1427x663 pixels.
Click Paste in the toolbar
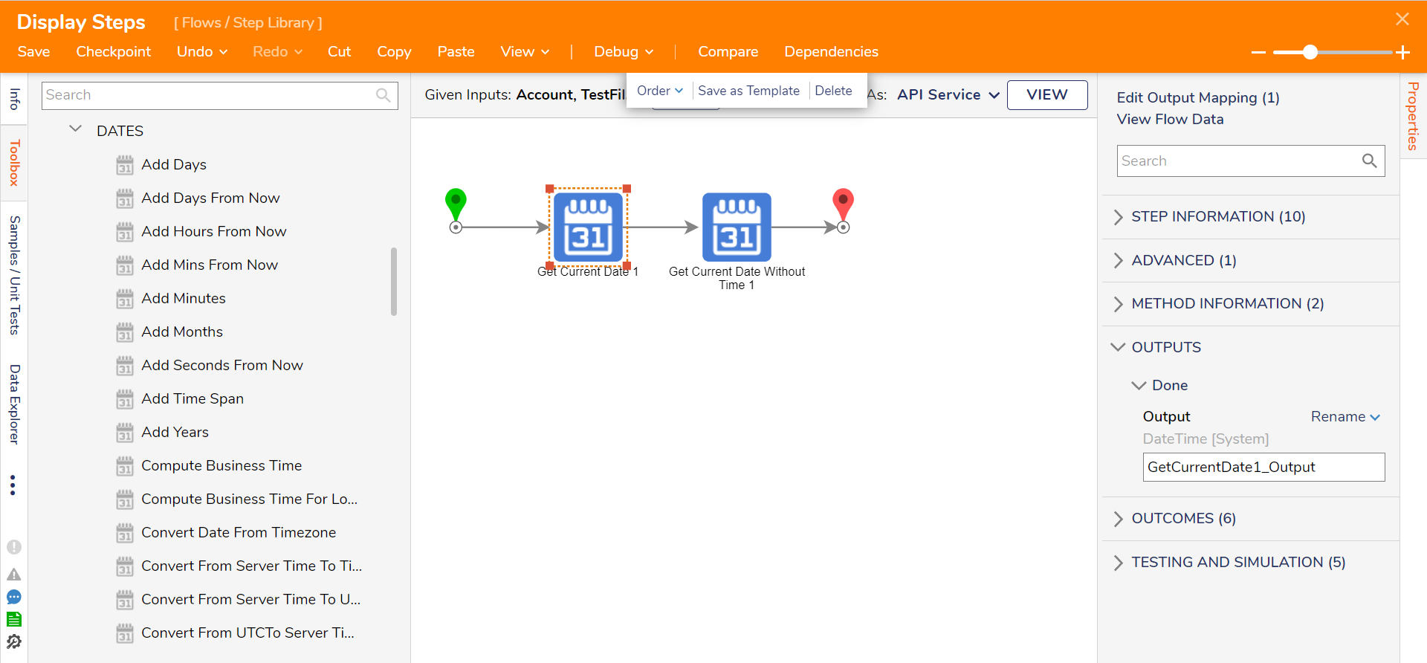(456, 51)
